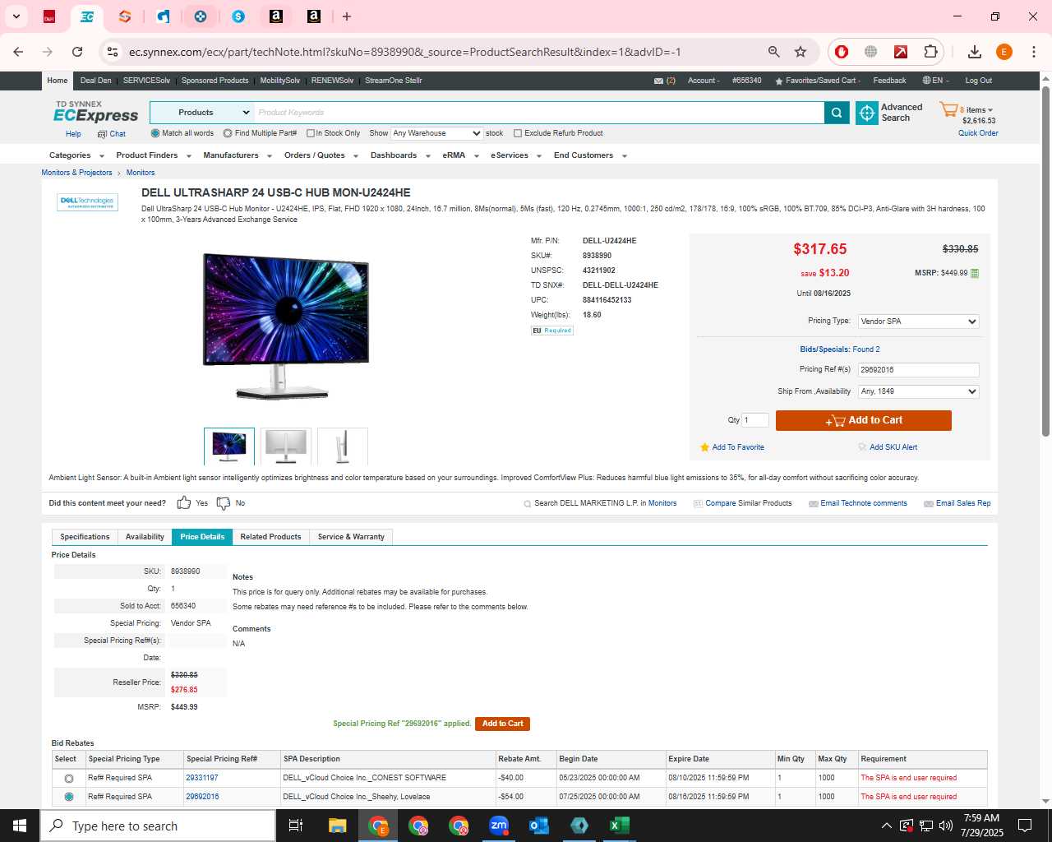Open Chrome three-dot menu
1052x842 pixels.
click(1033, 52)
